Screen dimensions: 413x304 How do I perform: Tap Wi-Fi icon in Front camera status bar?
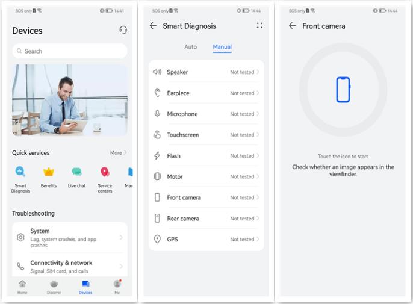click(x=312, y=11)
